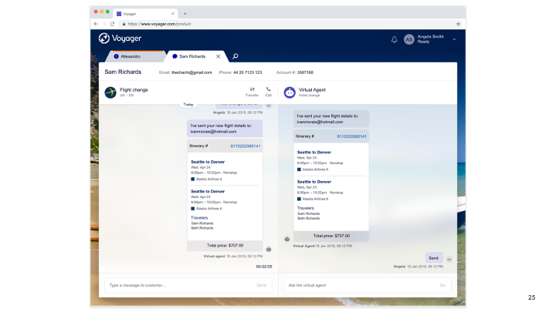Click robot avatar beside customer chat itinerary card
The height and width of the screenshot is (312, 556).
(x=269, y=250)
